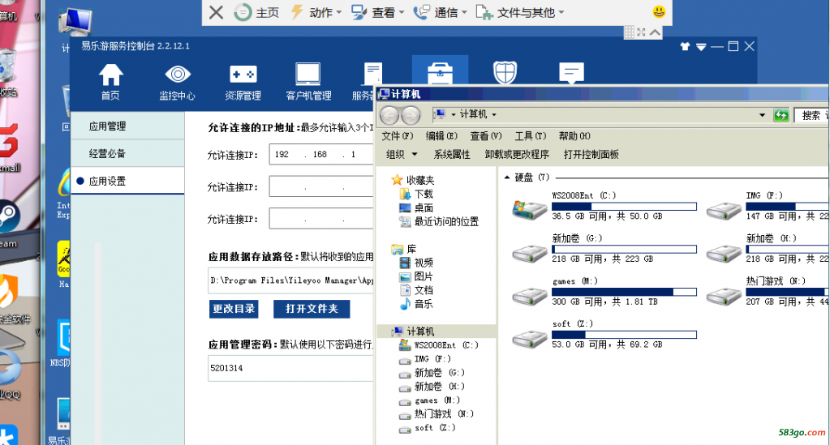Open the 首页 home icon in console
830x445 pixels.
tap(110, 75)
